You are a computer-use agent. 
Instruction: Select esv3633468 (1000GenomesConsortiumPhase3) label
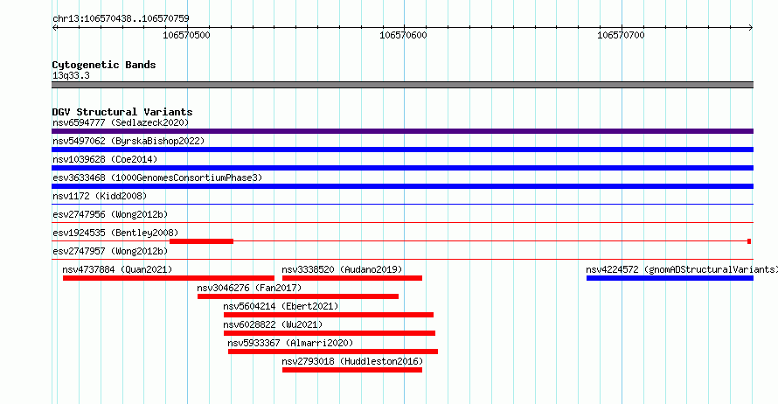click(157, 178)
